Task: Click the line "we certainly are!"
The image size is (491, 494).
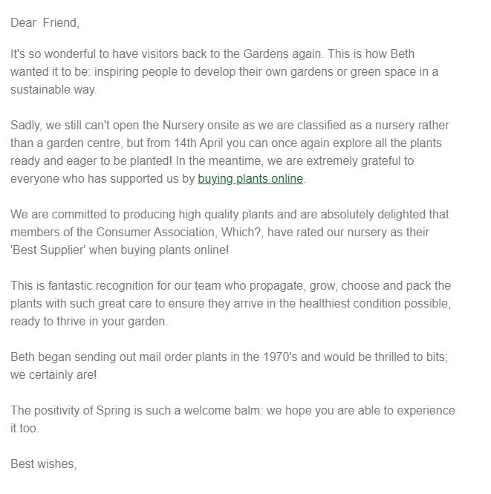Action: click(53, 375)
